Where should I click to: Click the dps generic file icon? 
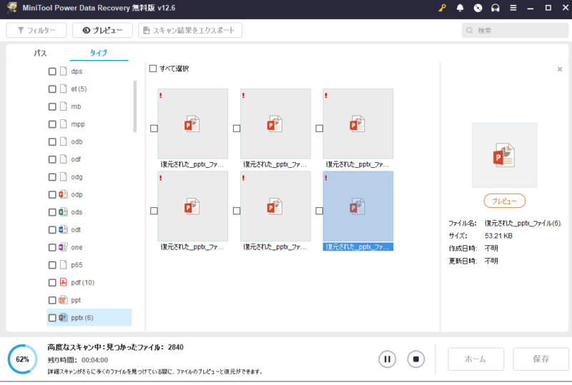tap(64, 71)
